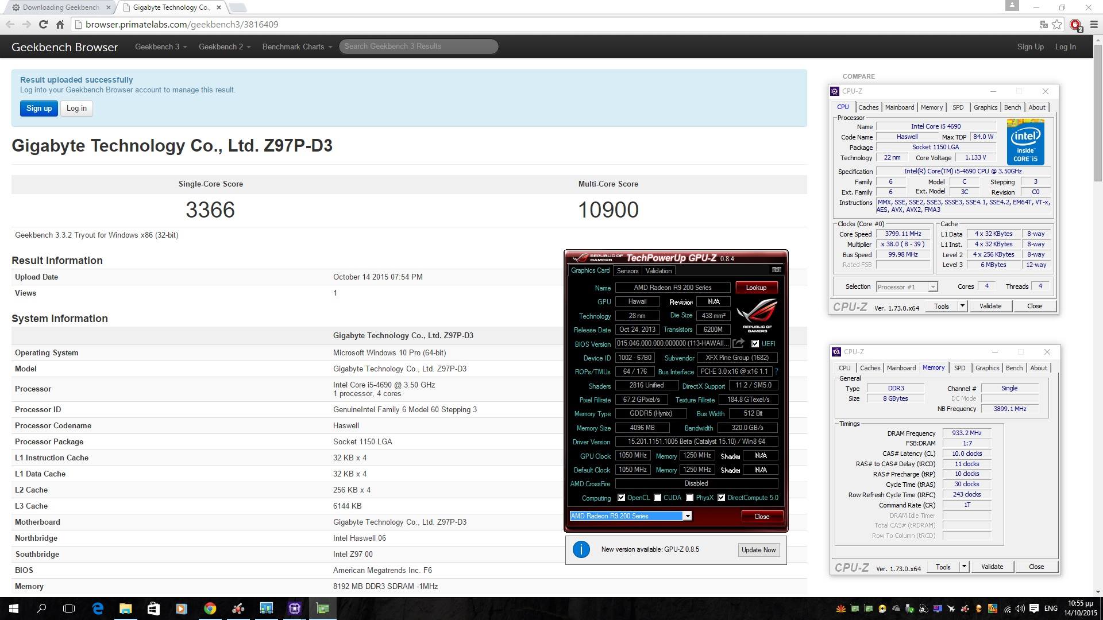
Task: Click the Wi-Fi network tray icon
Action: click(x=1007, y=609)
